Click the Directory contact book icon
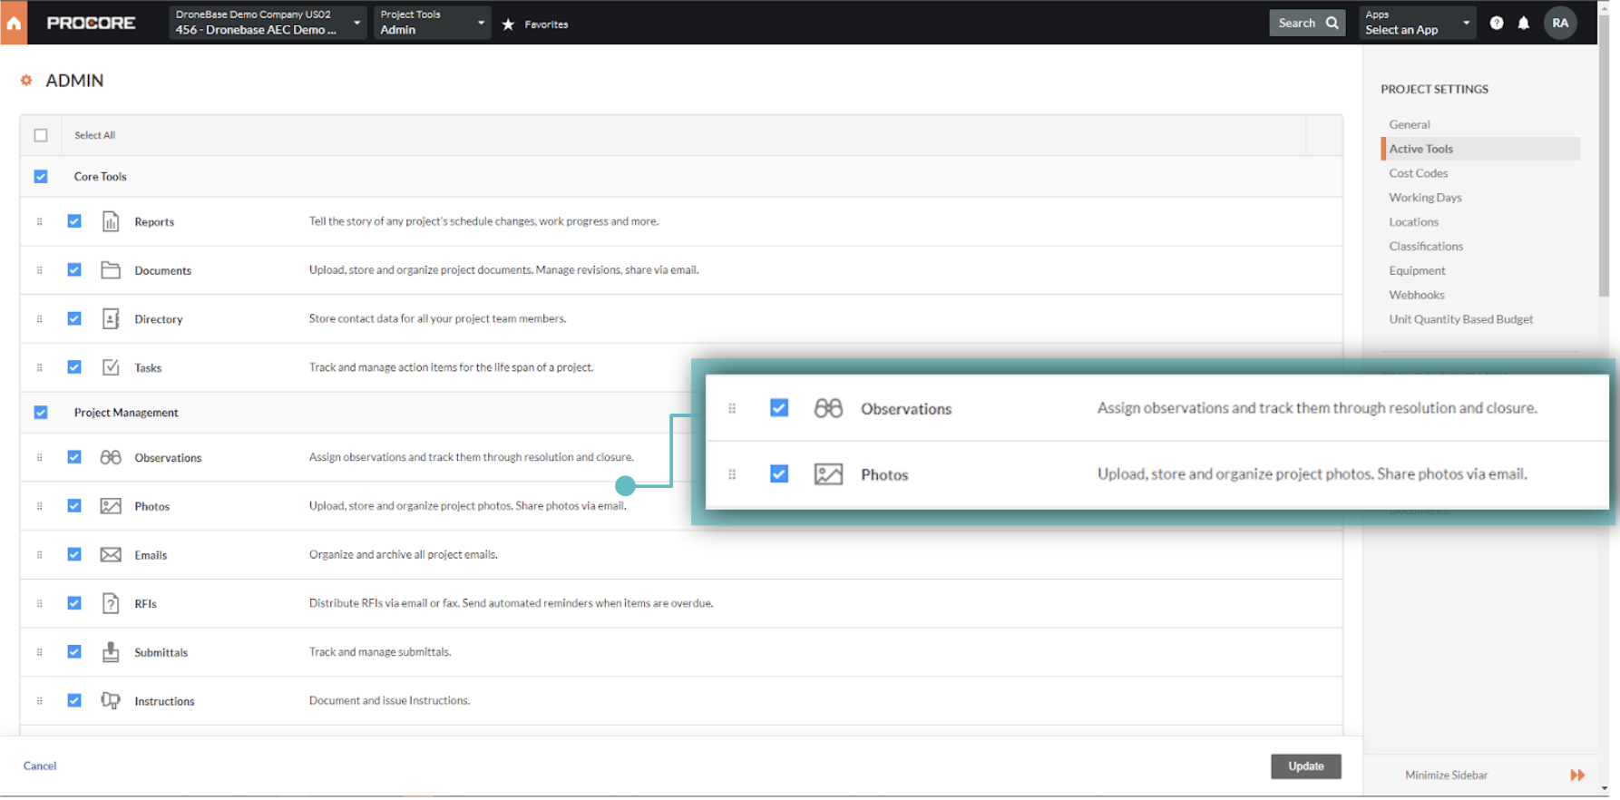This screenshot has width=1620, height=800. point(111,318)
